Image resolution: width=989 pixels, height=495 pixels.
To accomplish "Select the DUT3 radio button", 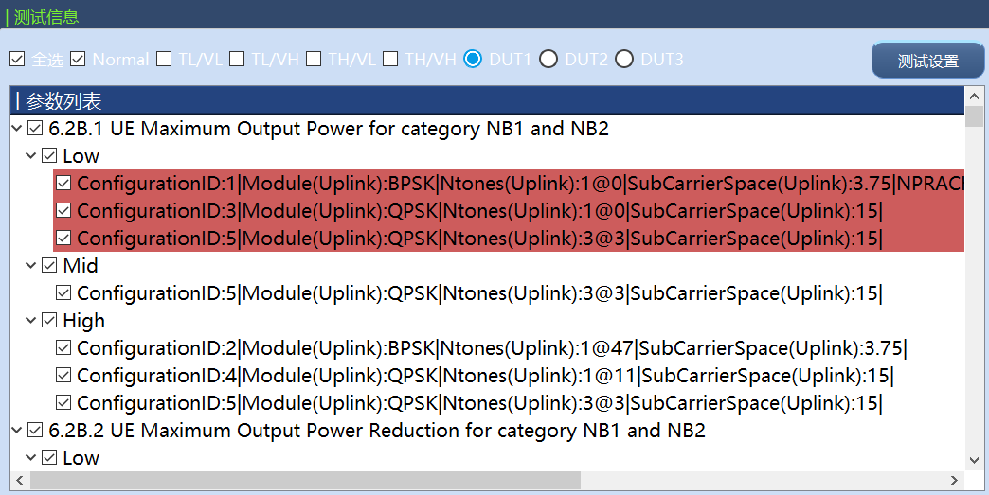I will 624,60.
